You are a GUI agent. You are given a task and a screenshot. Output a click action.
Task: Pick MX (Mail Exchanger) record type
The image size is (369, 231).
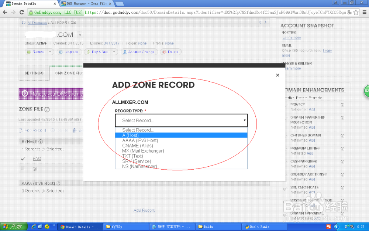point(181,151)
